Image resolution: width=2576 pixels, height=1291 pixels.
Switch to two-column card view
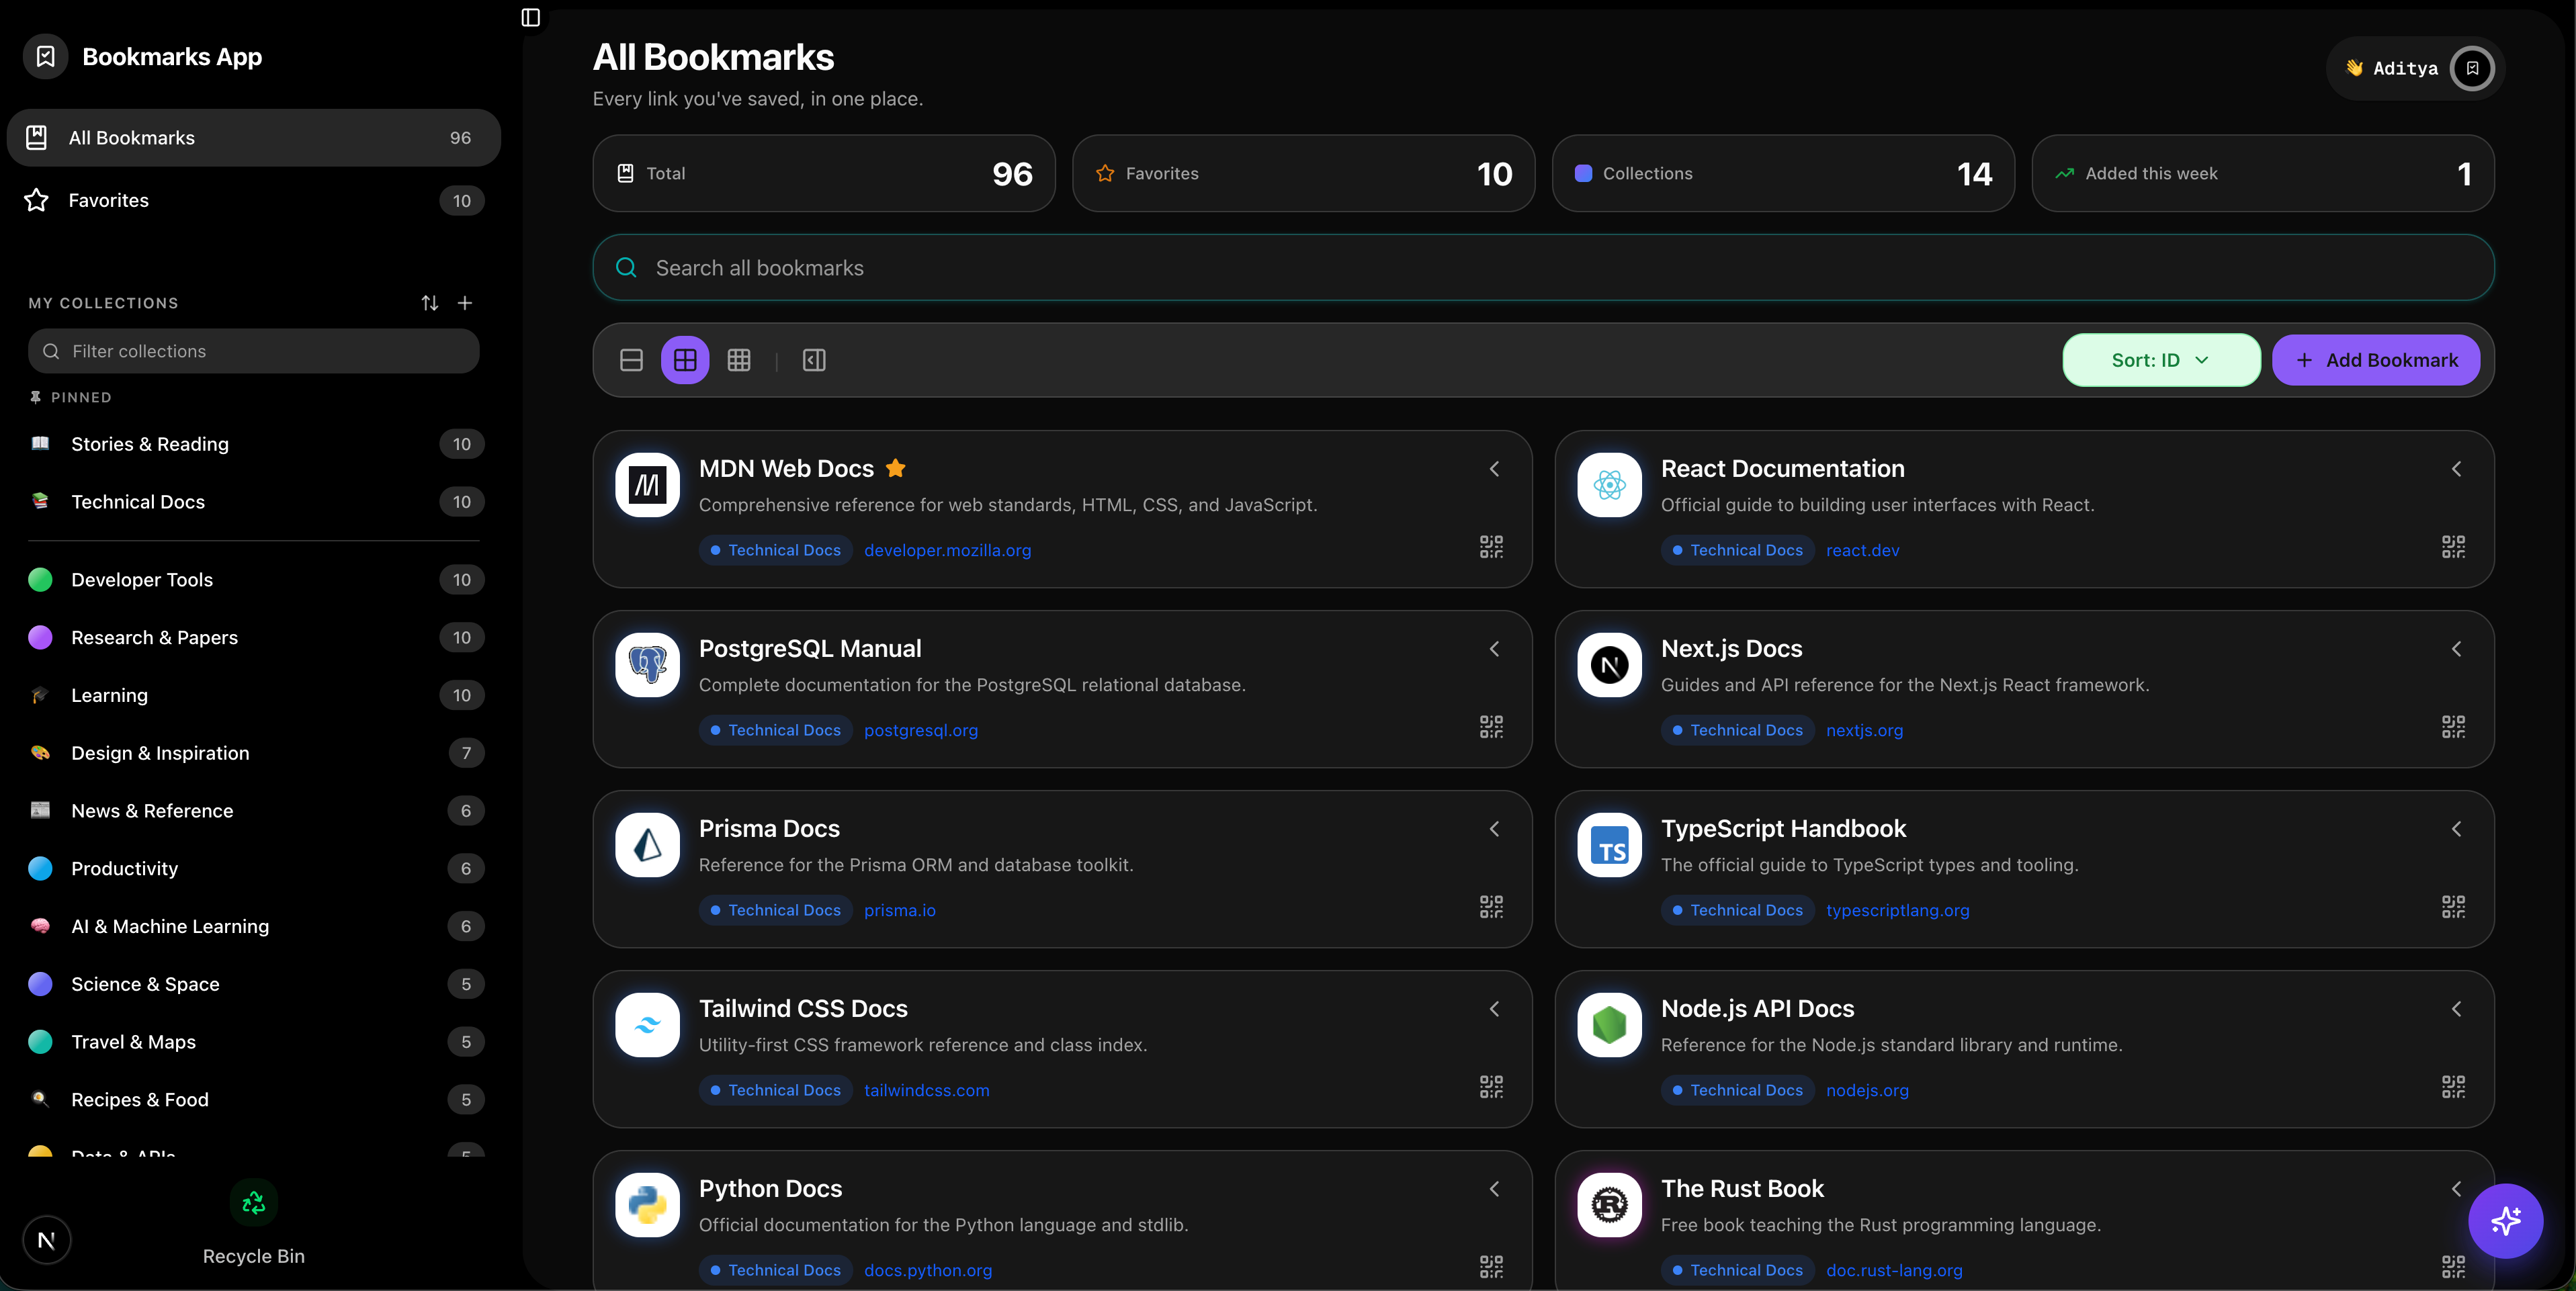[x=685, y=360]
